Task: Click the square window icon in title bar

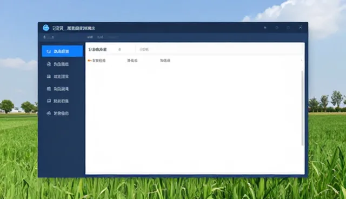Action: point(288,28)
